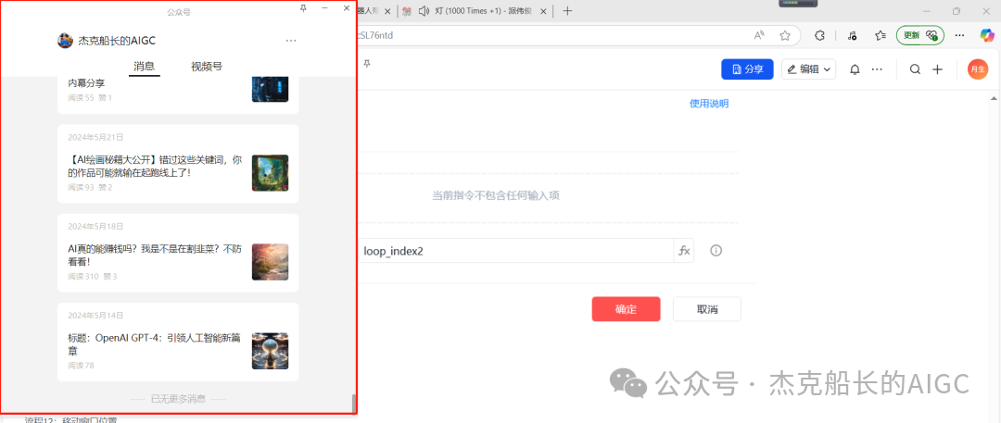This screenshot has width=1001, height=423.
Task: Mute the audio on the 灯 tab
Action: point(424,11)
